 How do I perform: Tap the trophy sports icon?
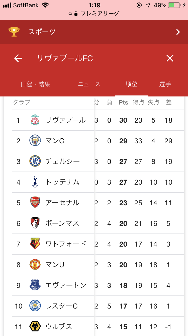tap(14, 32)
